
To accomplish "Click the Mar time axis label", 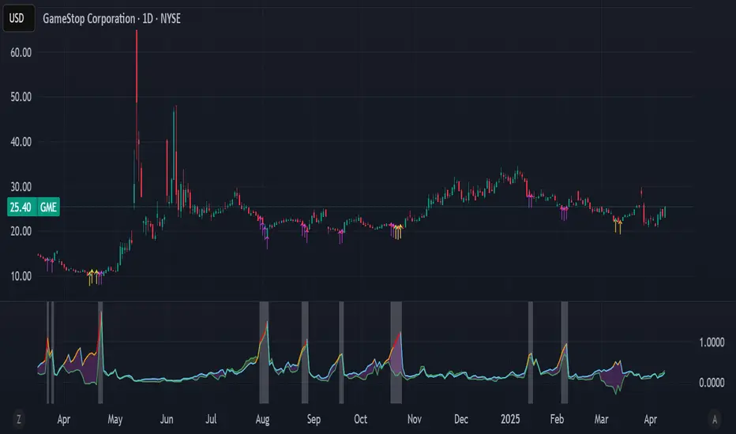I will point(601,420).
